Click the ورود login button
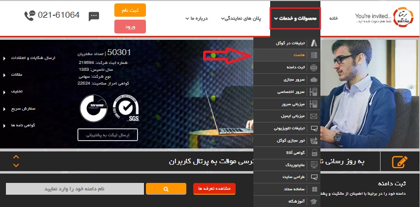This screenshot has height=207, width=420. click(130, 27)
